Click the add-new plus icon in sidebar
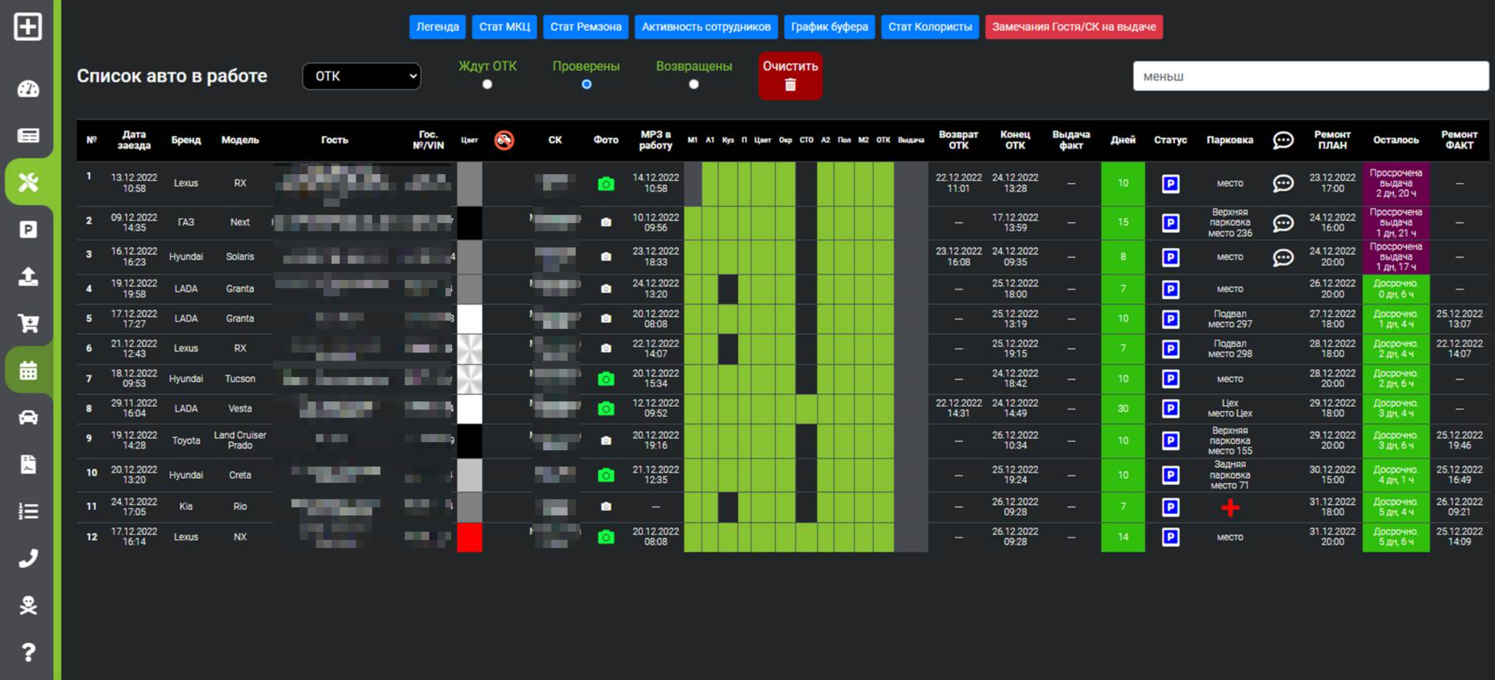1495x680 pixels. [28, 26]
